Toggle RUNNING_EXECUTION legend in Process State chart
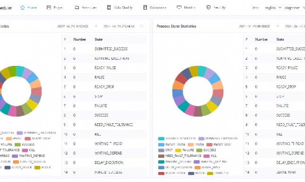 point(218,138)
